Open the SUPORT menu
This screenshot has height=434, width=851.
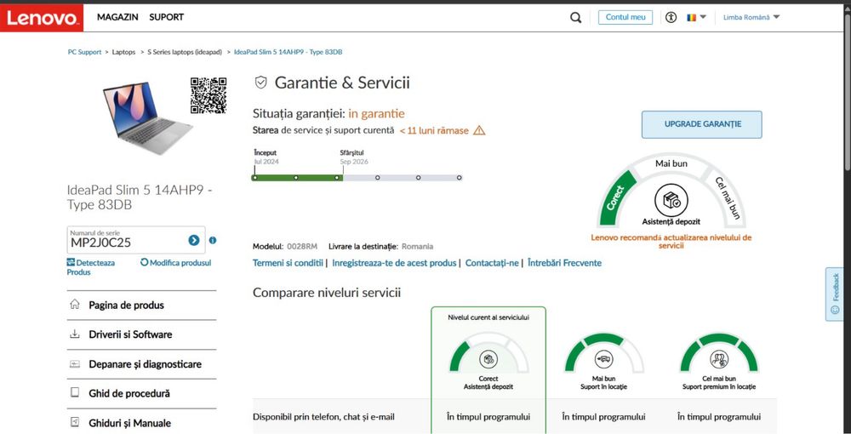[x=166, y=17]
